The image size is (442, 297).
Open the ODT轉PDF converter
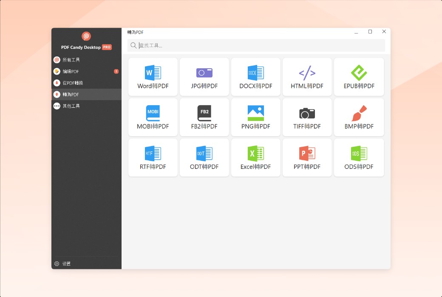click(x=204, y=157)
